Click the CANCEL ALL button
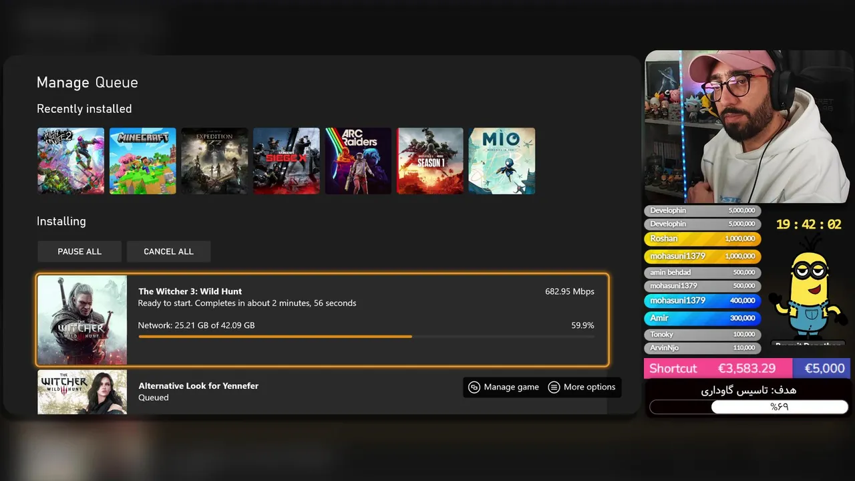 point(168,251)
